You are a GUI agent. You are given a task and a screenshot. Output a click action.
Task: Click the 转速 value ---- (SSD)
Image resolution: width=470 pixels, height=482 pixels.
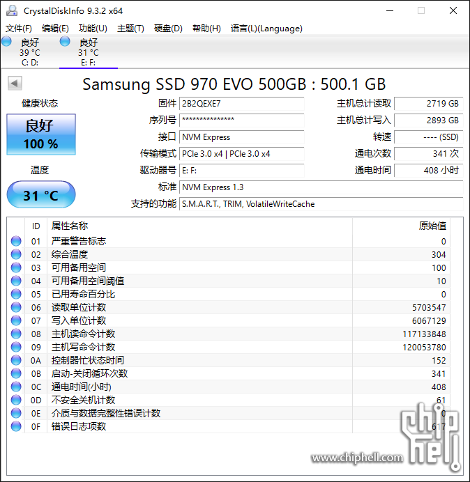(x=428, y=137)
